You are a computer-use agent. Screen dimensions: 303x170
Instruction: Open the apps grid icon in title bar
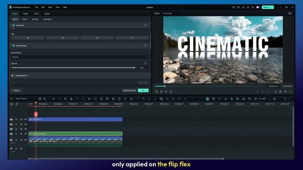[253, 8]
